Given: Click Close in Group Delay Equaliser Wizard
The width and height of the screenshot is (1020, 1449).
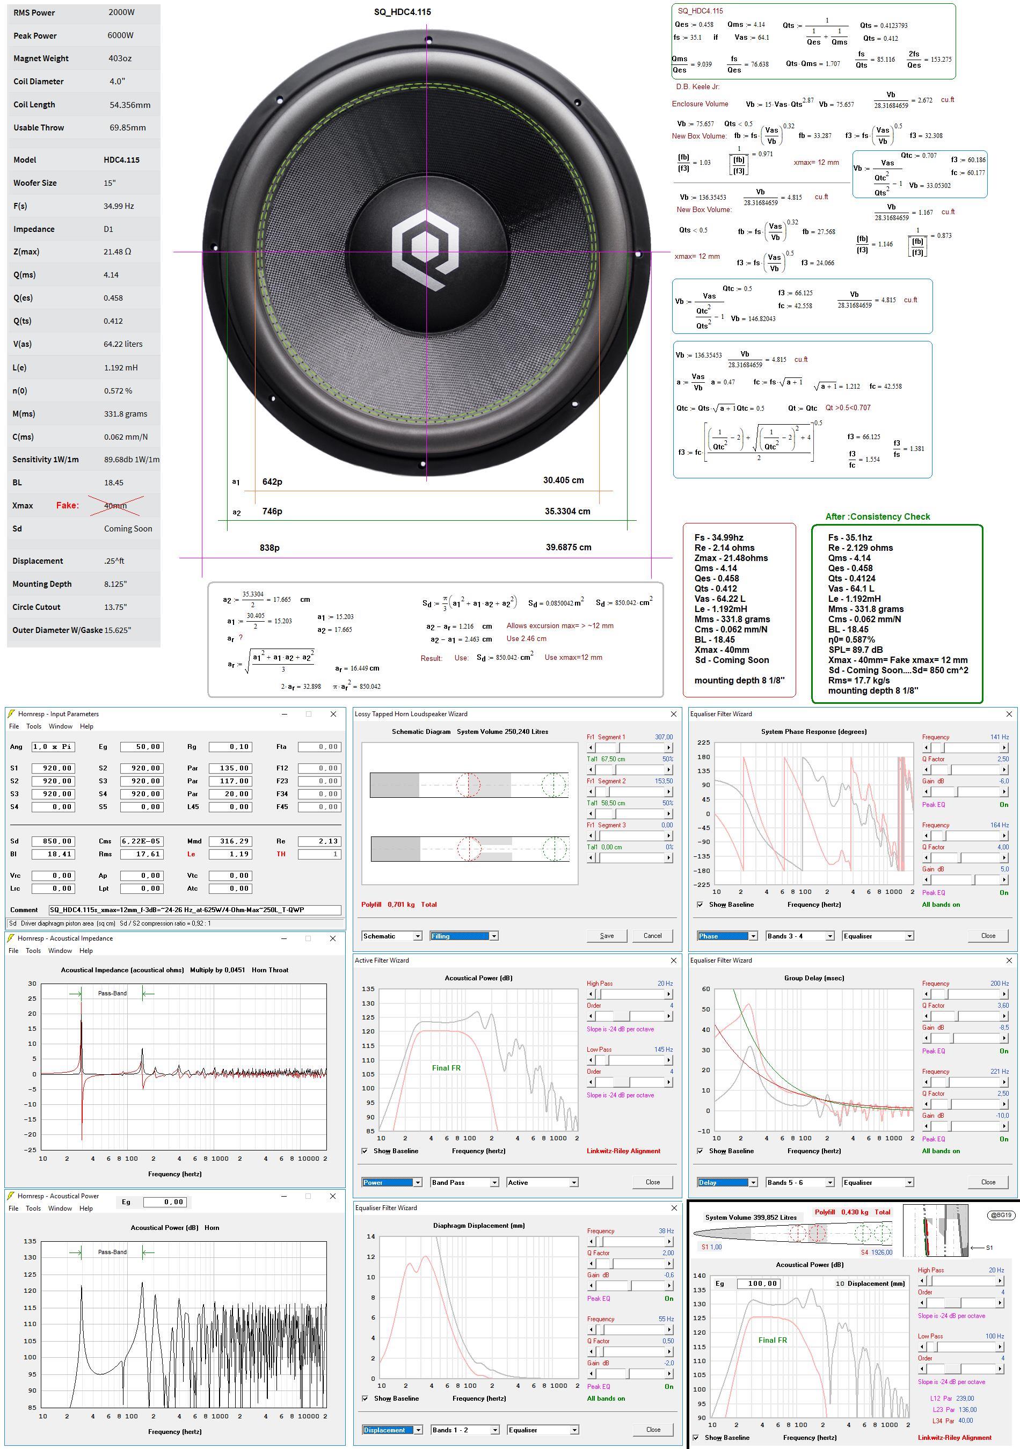Looking at the screenshot, I should click(988, 1182).
